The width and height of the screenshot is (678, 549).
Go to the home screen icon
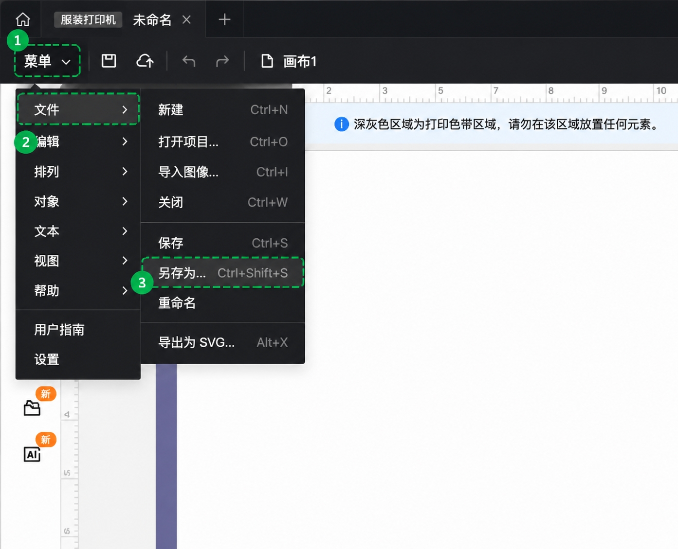23,19
